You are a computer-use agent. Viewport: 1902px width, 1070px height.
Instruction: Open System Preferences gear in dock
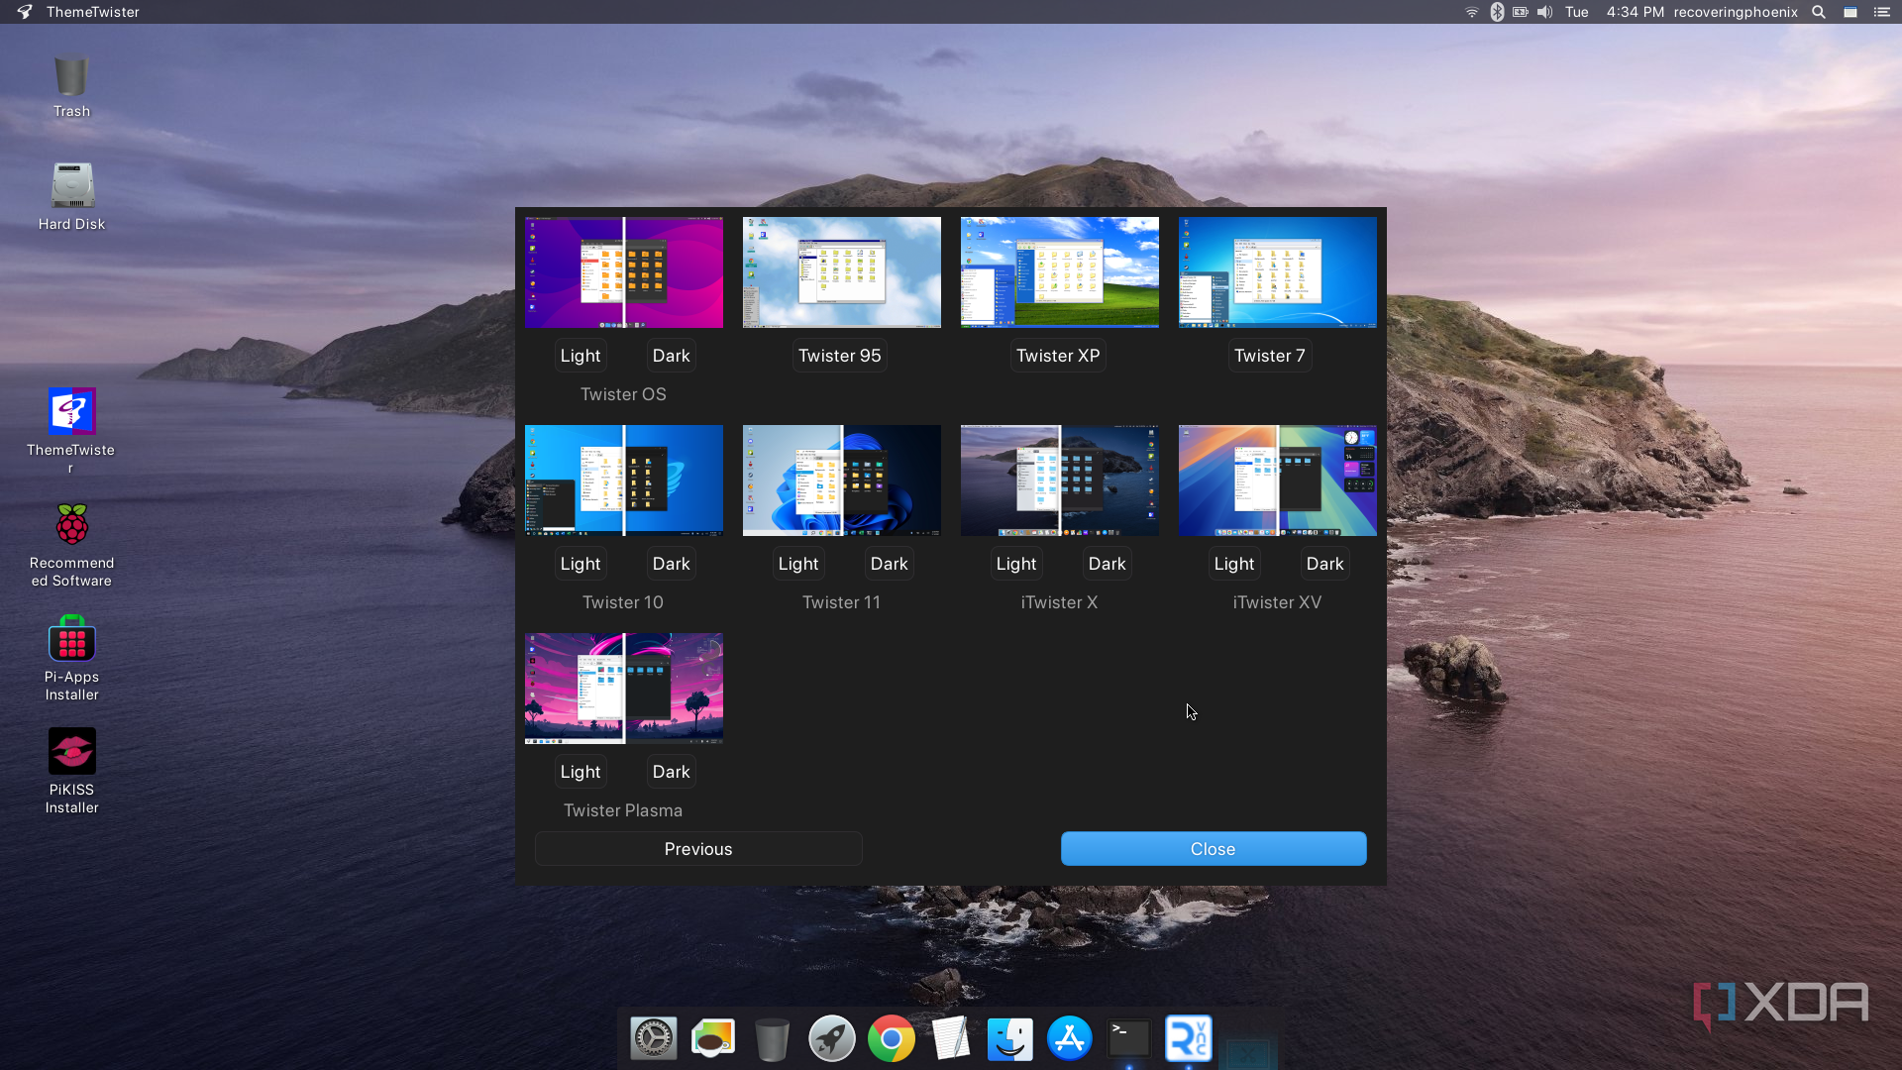pyautogui.click(x=654, y=1039)
